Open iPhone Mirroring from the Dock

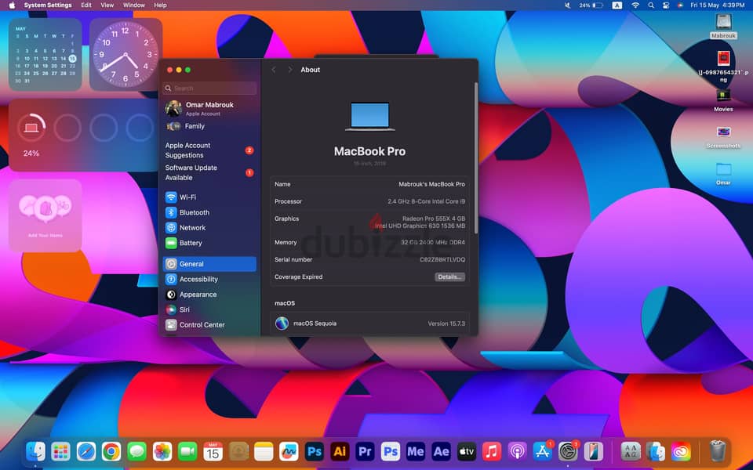[x=594, y=451]
